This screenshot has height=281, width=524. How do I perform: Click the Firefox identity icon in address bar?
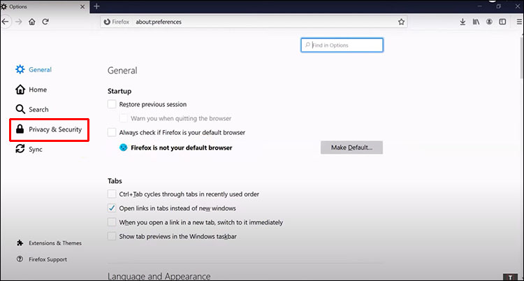(107, 22)
